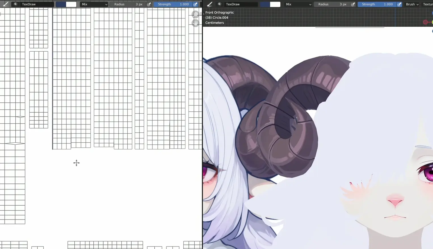The image size is (433, 249).
Task: Click the TexDraw brush thumbnail icon in the image editor
Action: (x=16, y=4)
